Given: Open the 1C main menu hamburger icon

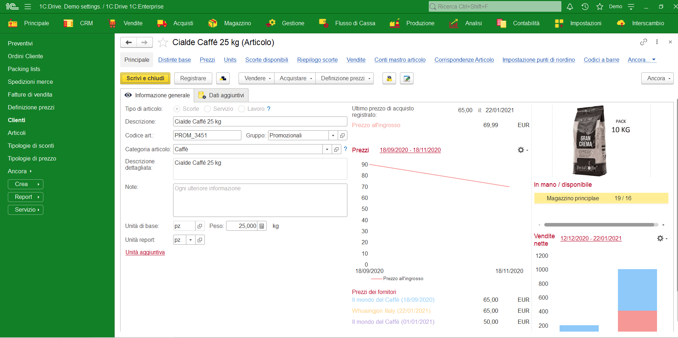Looking at the screenshot, I should [x=28, y=6].
